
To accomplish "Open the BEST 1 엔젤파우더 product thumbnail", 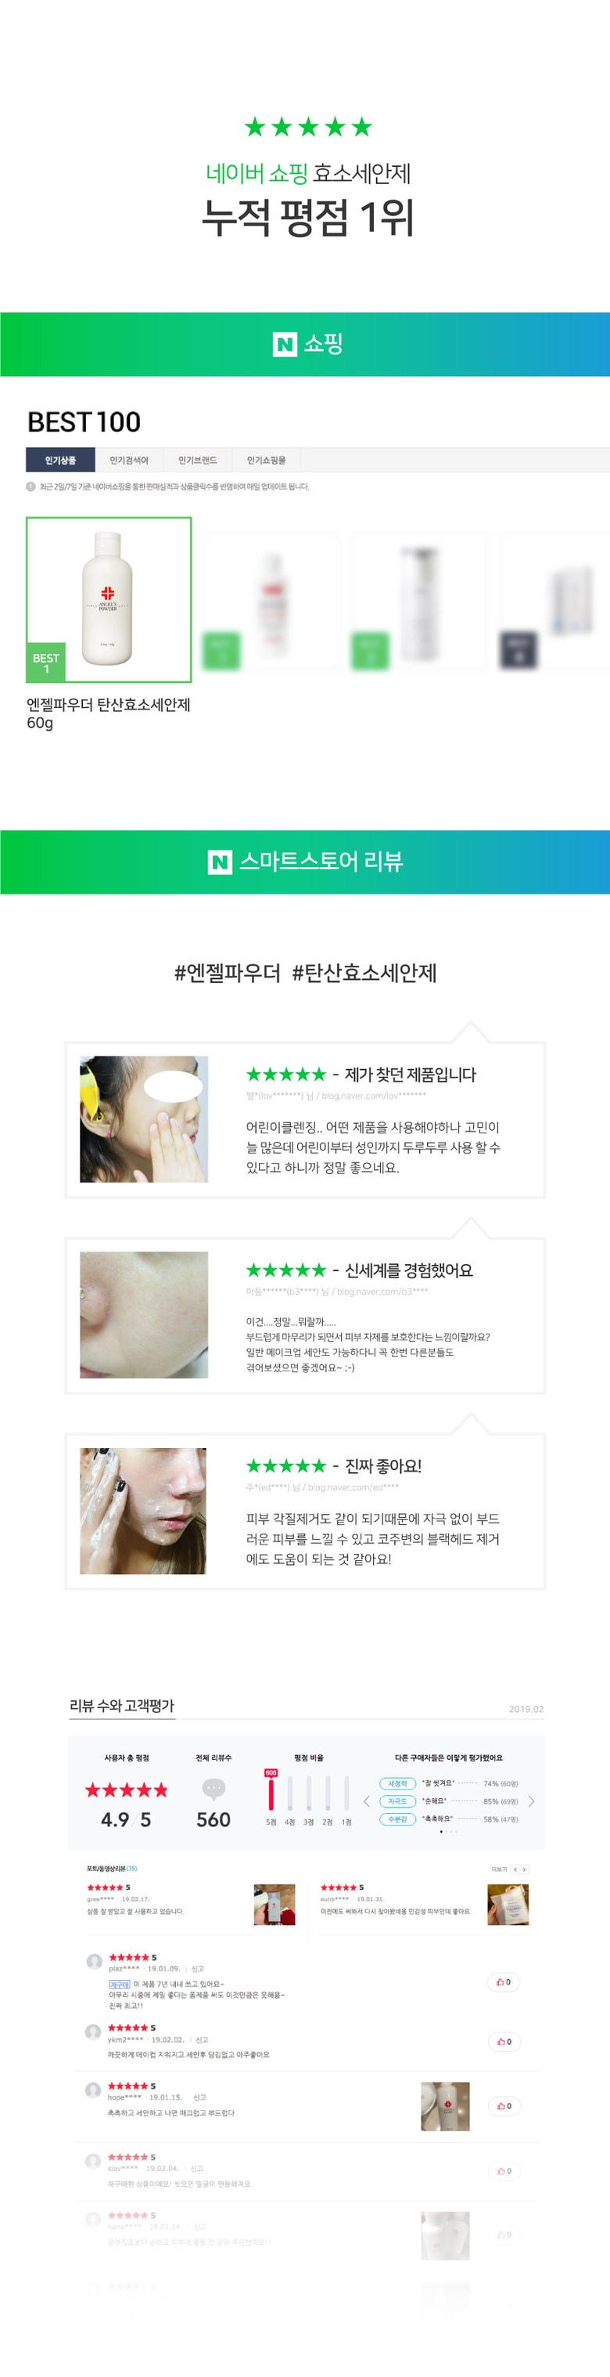I will [109, 600].
